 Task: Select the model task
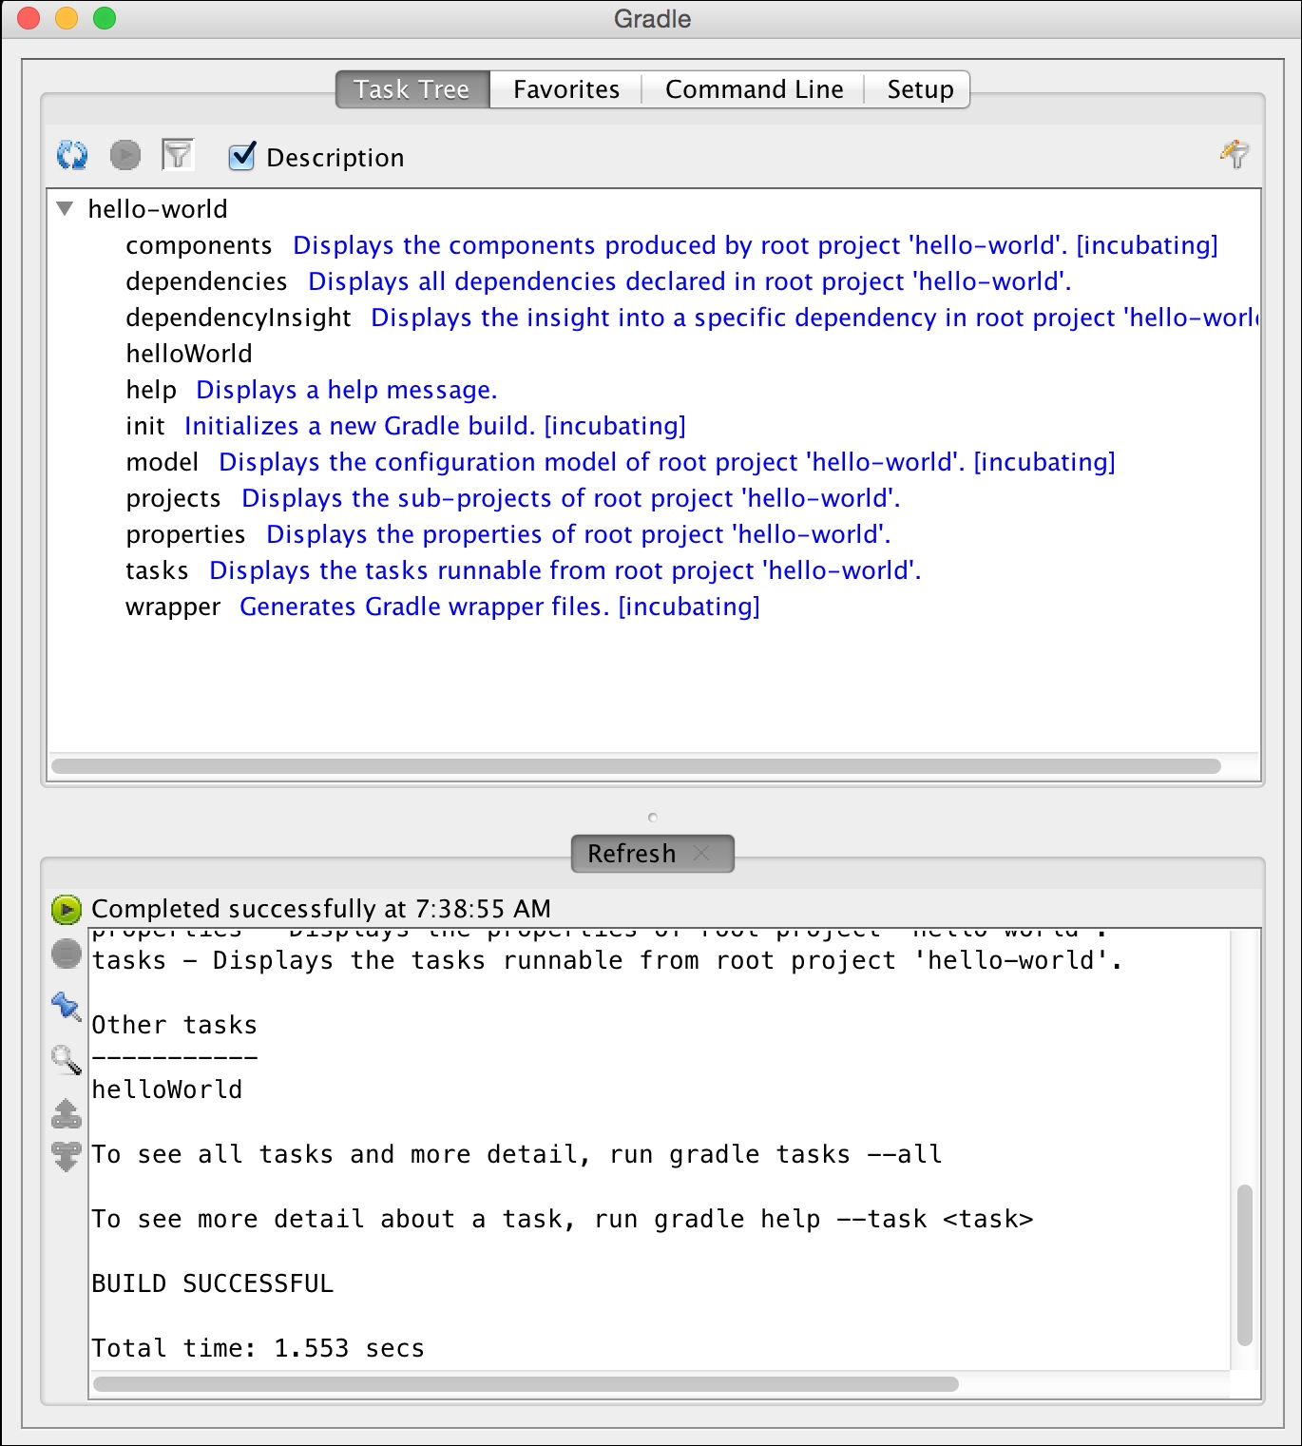163,462
